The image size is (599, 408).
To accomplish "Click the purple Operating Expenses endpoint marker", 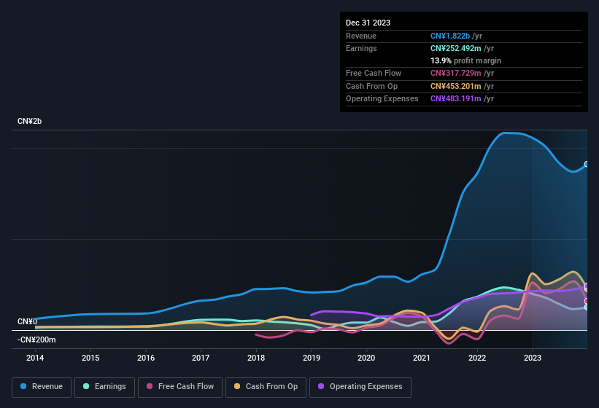I will pos(587,286).
